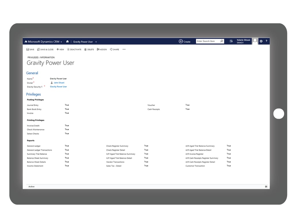Click Customer Transaction label
294x220 pixels.
[x=195, y=166]
